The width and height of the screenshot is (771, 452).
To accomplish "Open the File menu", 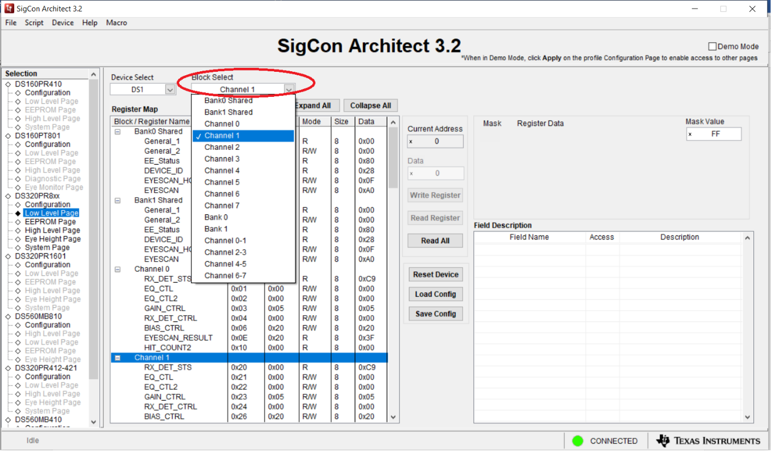I will [11, 23].
